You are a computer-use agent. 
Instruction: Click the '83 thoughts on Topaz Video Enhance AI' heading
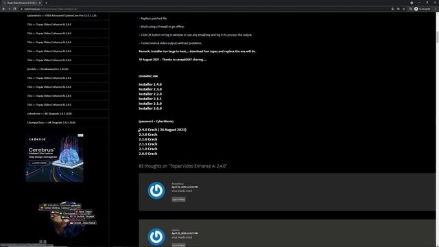tap(183, 166)
